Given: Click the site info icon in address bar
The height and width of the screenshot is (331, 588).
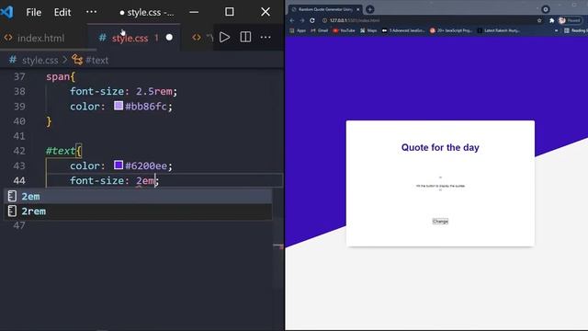Looking at the screenshot, I should coord(324,20).
